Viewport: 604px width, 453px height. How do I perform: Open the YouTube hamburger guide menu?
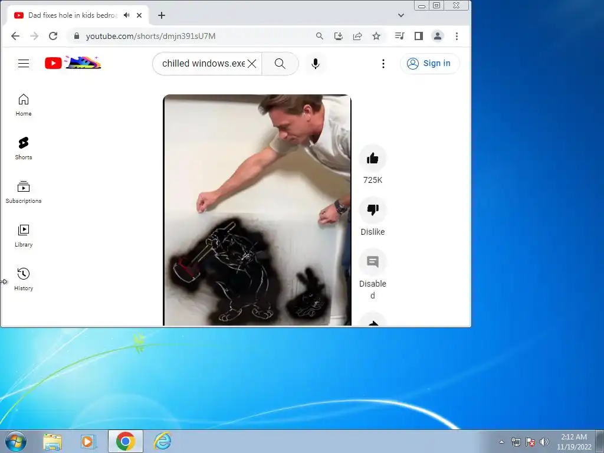(24, 64)
